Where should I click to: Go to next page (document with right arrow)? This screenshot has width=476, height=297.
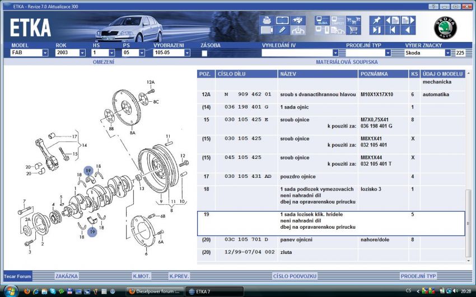(408, 20)
